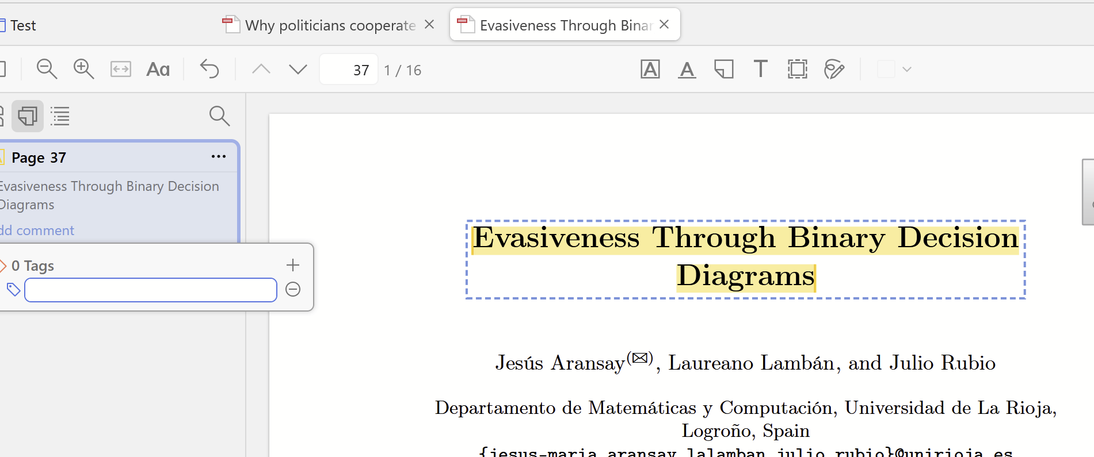Open the annotation color picker

click(x=886, y=70)
